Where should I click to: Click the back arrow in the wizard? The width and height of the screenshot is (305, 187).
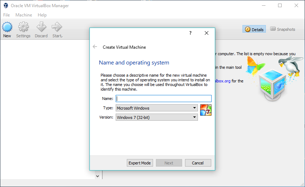tap(95, 47)
